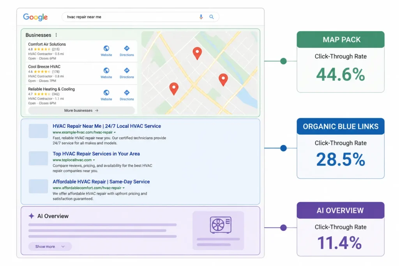This screenshot has width=399, height=266.
Task: Click the Directions icon for Comfort Air Solutions
Action: [x=127, y=48]
